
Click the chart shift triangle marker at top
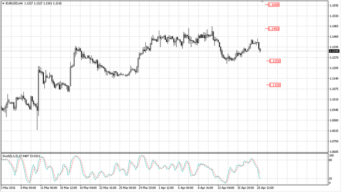[262, 1]
